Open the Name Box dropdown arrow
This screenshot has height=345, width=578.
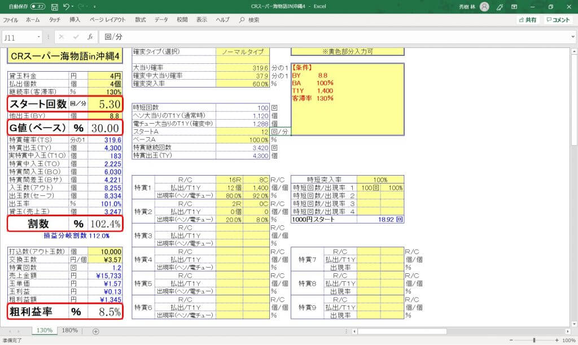coord(38,37)
